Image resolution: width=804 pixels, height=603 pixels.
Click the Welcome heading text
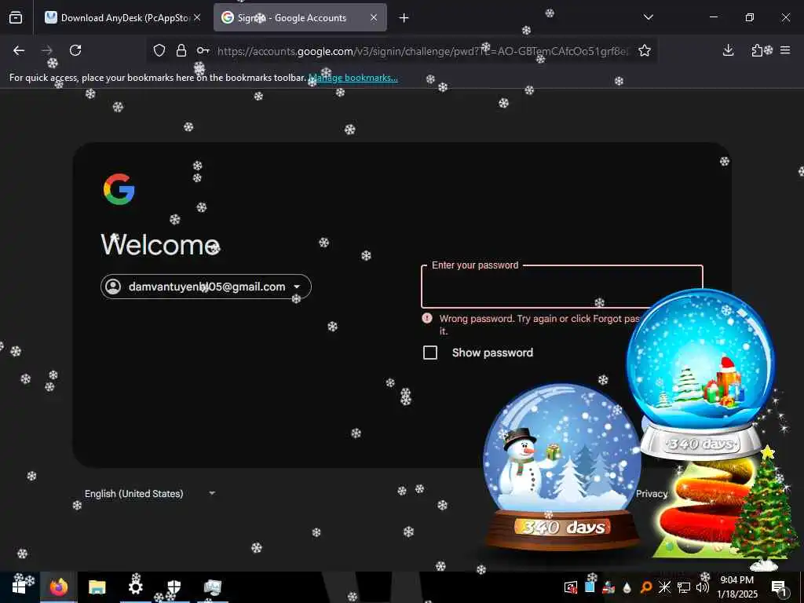[160, 245]
